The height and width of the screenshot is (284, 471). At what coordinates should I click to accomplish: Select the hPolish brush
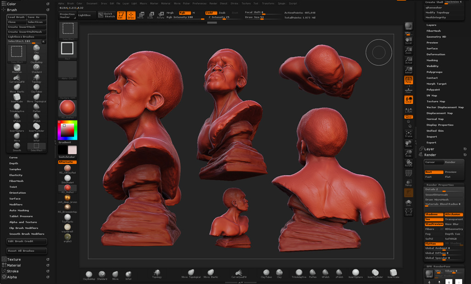pyautogui.click(x=17, y=117)
